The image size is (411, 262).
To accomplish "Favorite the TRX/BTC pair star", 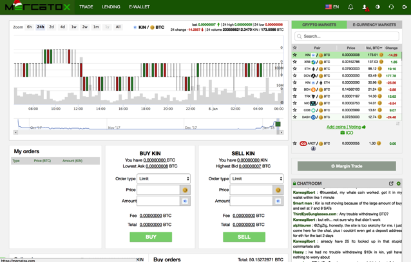I will (x=295, y=96).
